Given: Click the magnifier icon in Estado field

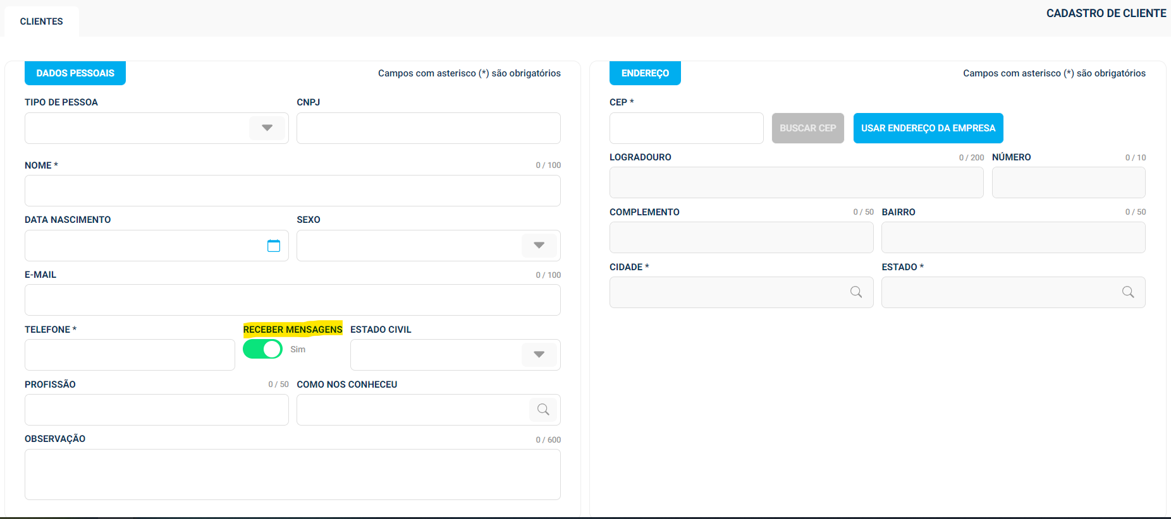Looking at the screenshot, I should coord(1128,292).
